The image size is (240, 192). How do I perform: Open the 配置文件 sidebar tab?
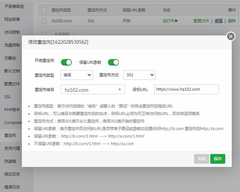tap(12, 84)
